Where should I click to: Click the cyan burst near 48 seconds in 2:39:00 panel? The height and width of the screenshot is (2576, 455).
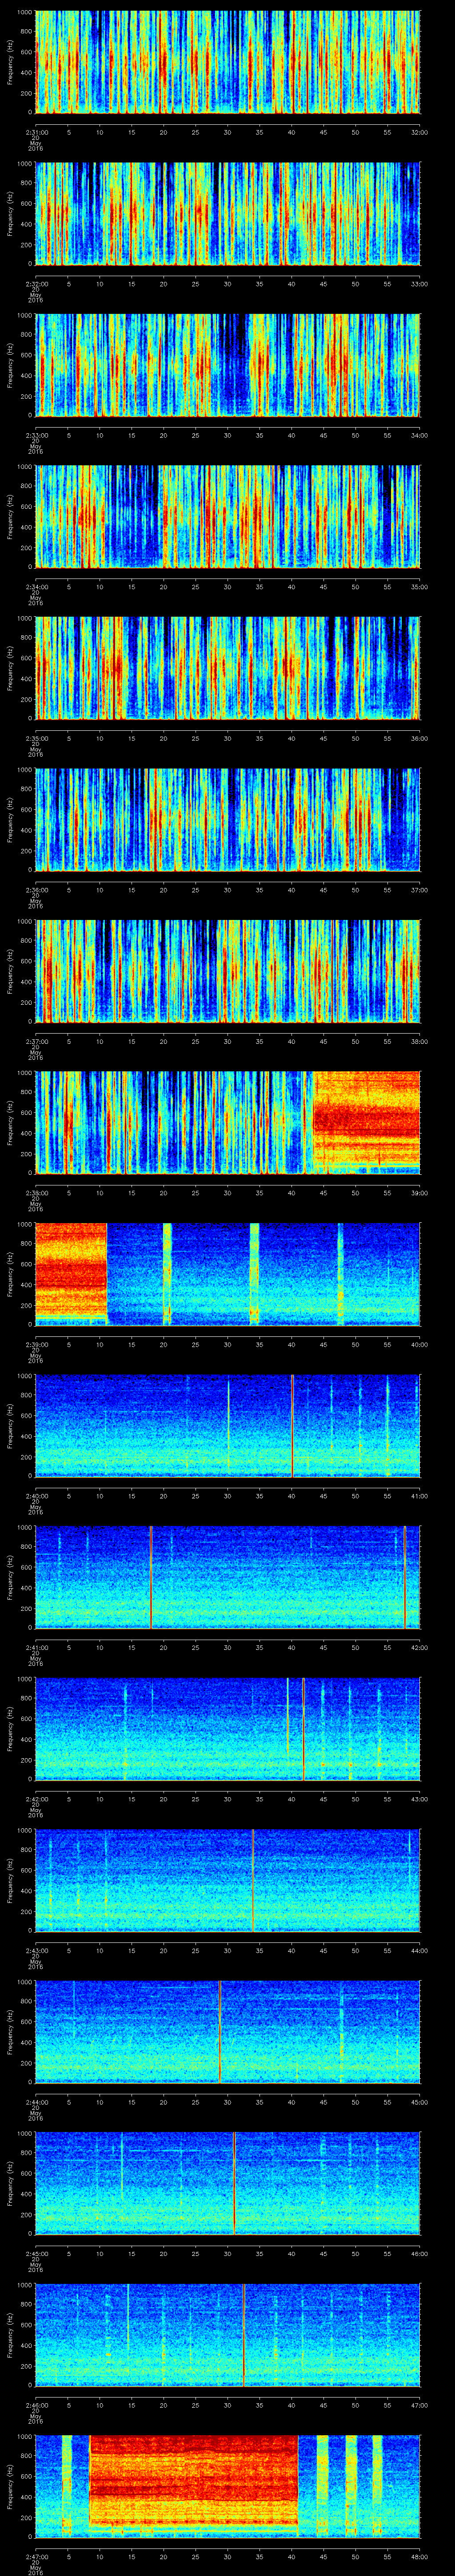pyautogui.click(x=340, y=1273)
